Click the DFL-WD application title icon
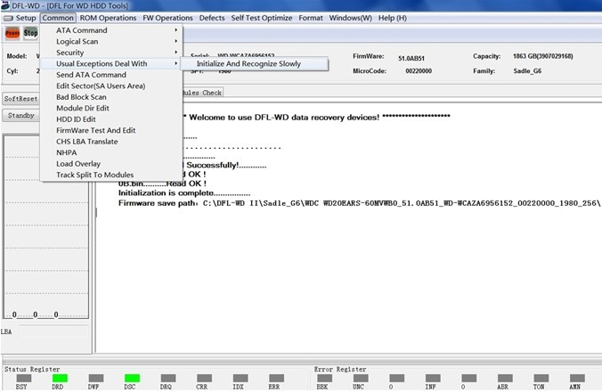The image size is (602, 392). click(5, 5)
